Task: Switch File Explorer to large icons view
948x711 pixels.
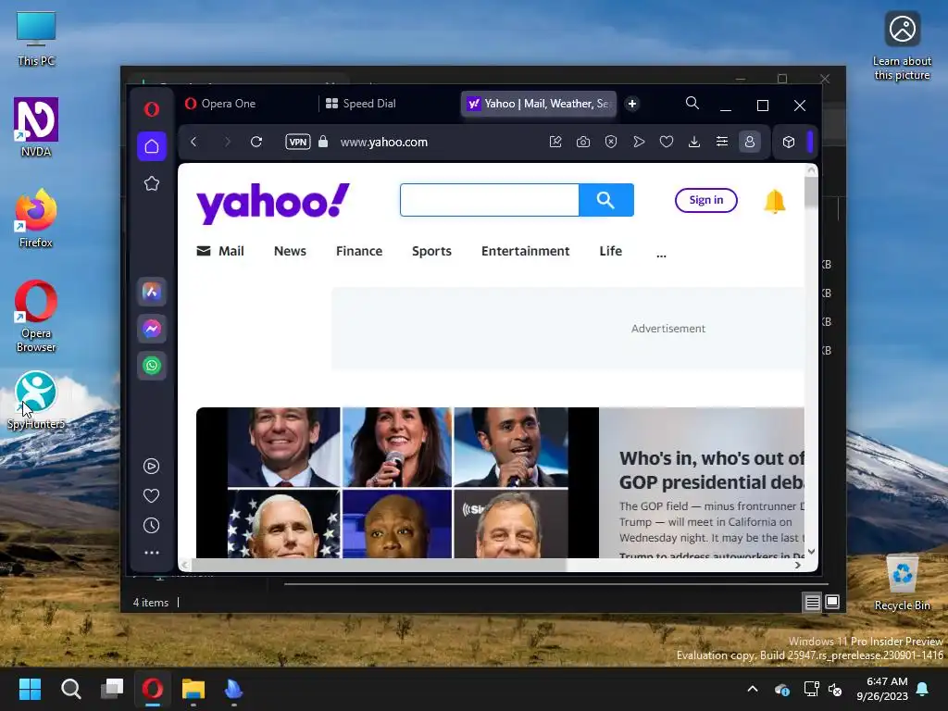Action: tap(832, 602)
